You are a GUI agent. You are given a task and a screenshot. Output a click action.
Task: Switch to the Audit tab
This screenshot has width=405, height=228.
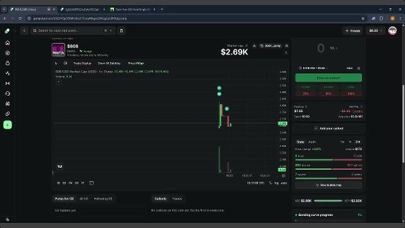312,142
